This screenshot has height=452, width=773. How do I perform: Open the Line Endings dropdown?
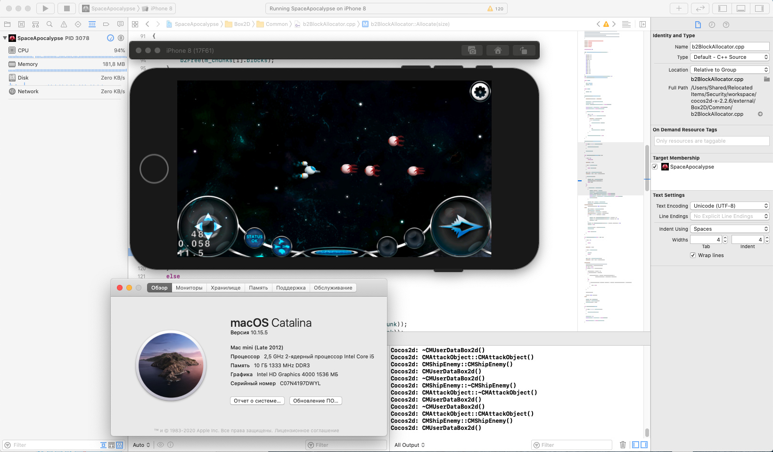click(x=730, y=216)
